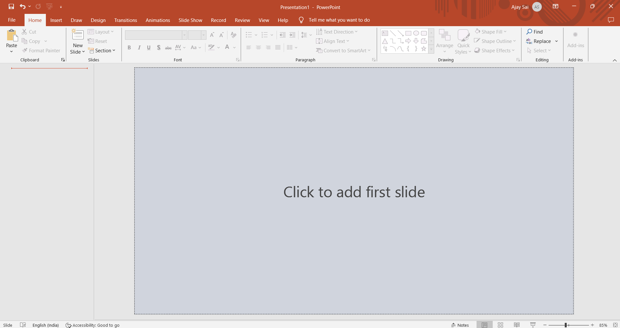
Task: Click the Save icon in the title bar
Action: point(11,6)
